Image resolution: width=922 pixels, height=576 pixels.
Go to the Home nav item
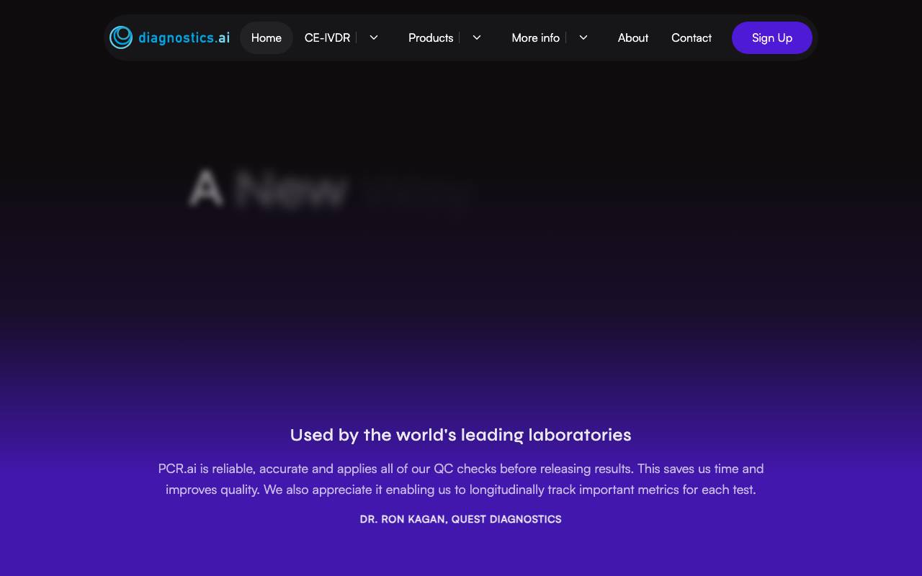267,37
